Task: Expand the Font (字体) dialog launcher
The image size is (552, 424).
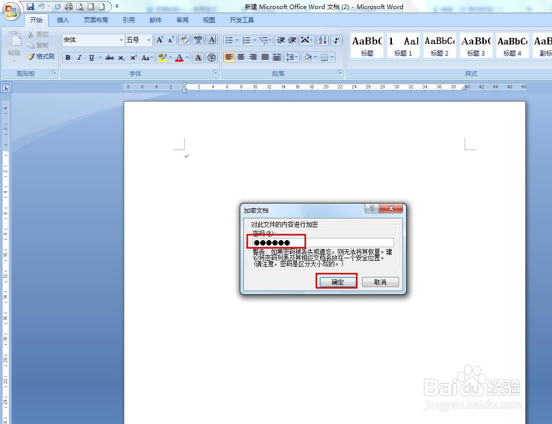Action: [x=215, y=72]
